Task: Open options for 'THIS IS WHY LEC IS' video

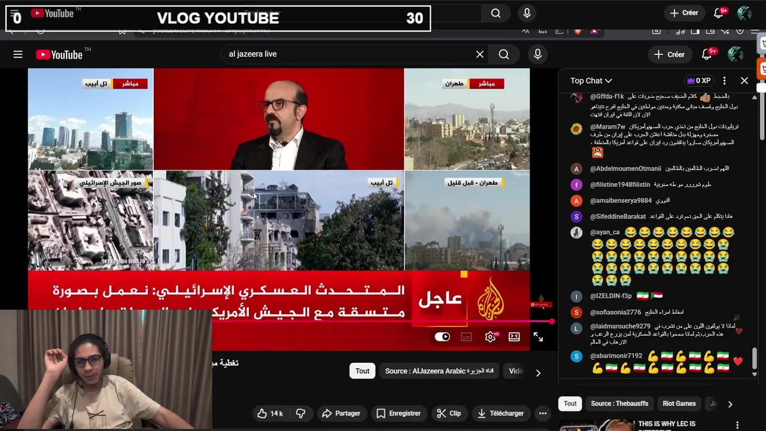Action: pos(737,425)
